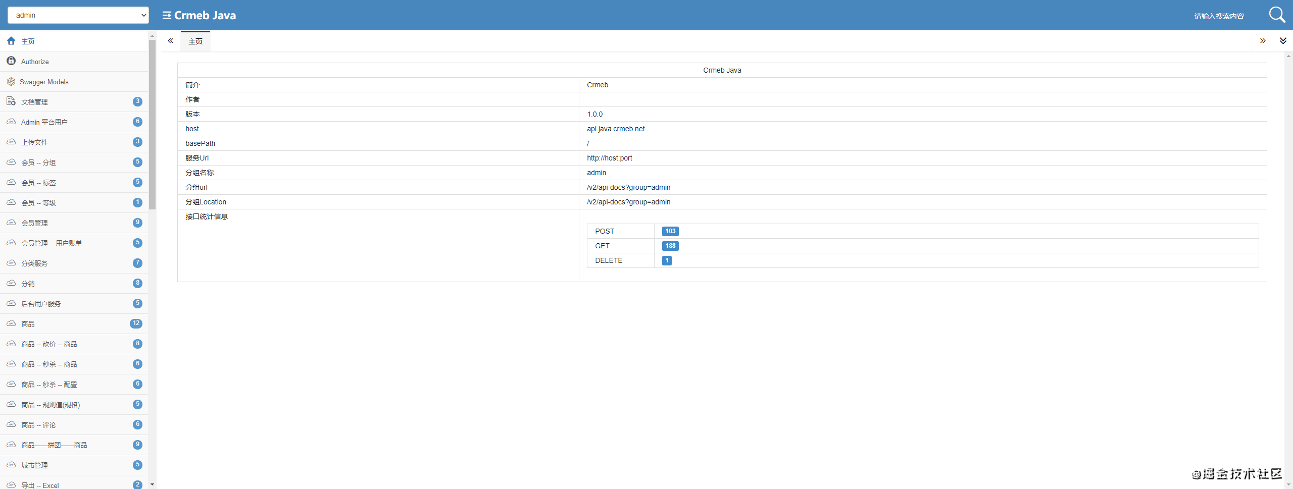Open 商品 menu group
This screenshot has height=489, width=1293.
(x=74, y=324)
